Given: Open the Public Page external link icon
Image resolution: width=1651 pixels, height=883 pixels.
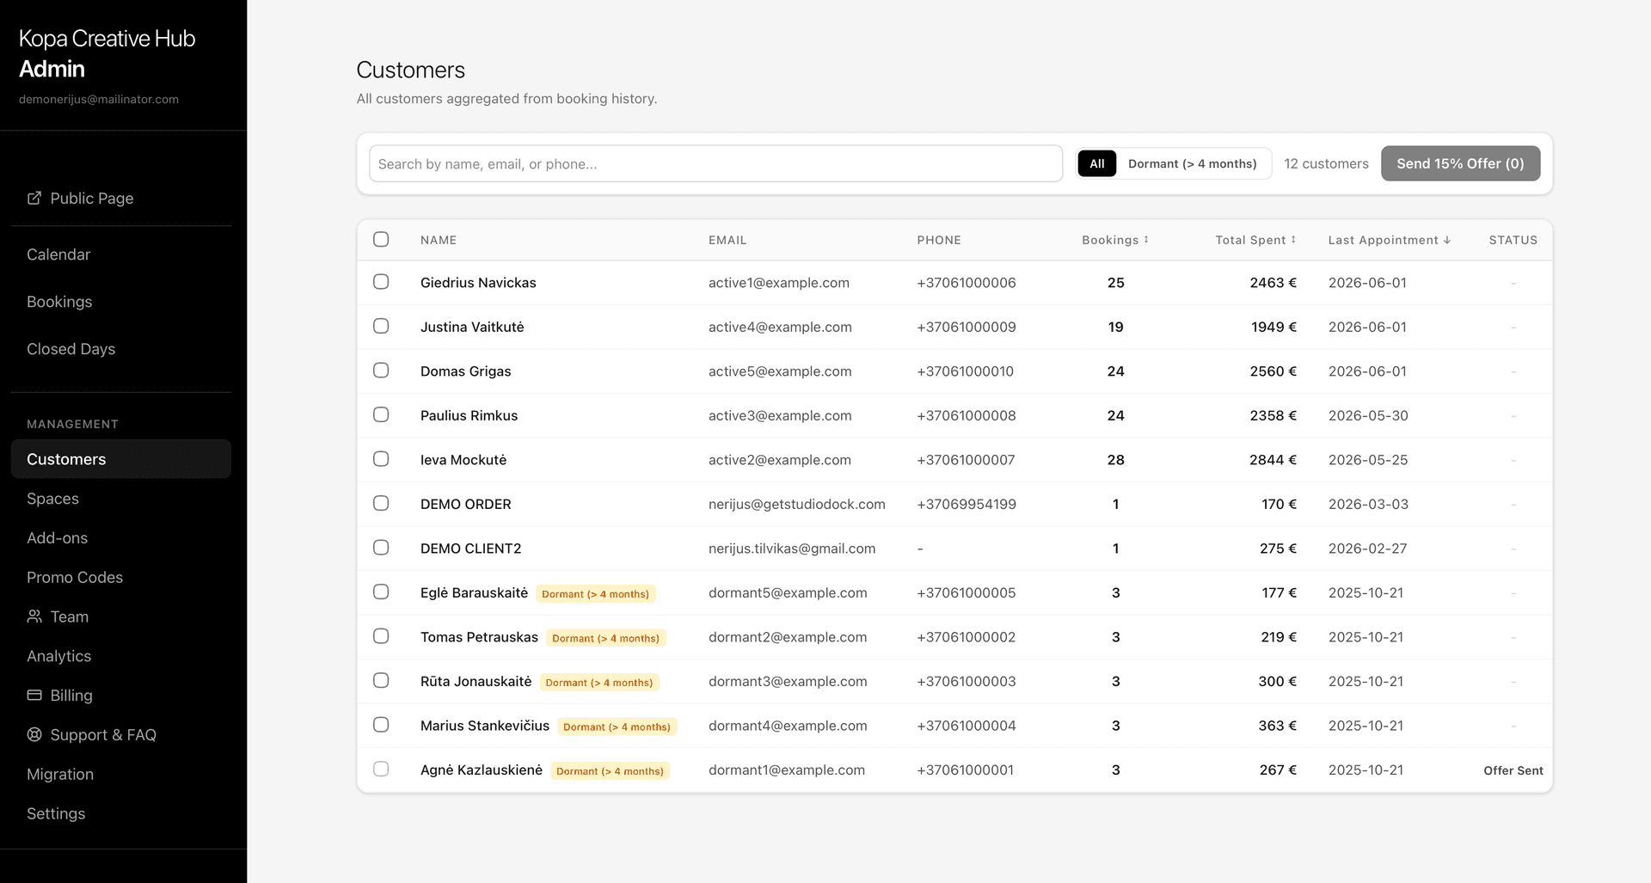Looking at the screenshot, I should [34, 198].
